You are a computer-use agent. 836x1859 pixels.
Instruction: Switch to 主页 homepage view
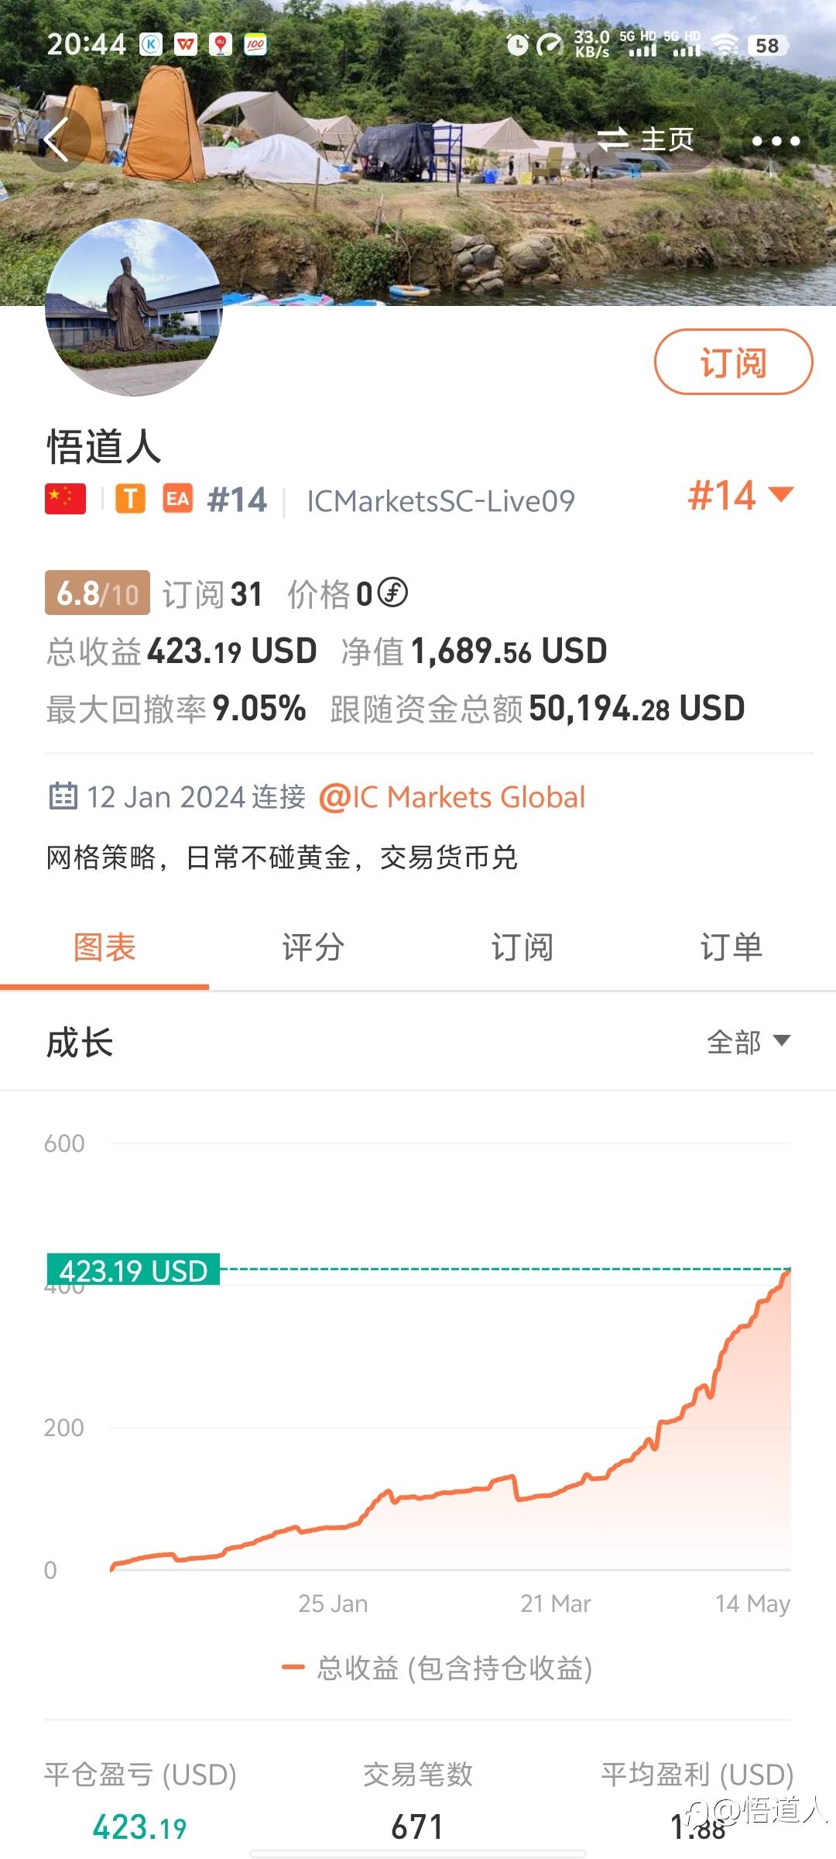click(x=646, y=140)
